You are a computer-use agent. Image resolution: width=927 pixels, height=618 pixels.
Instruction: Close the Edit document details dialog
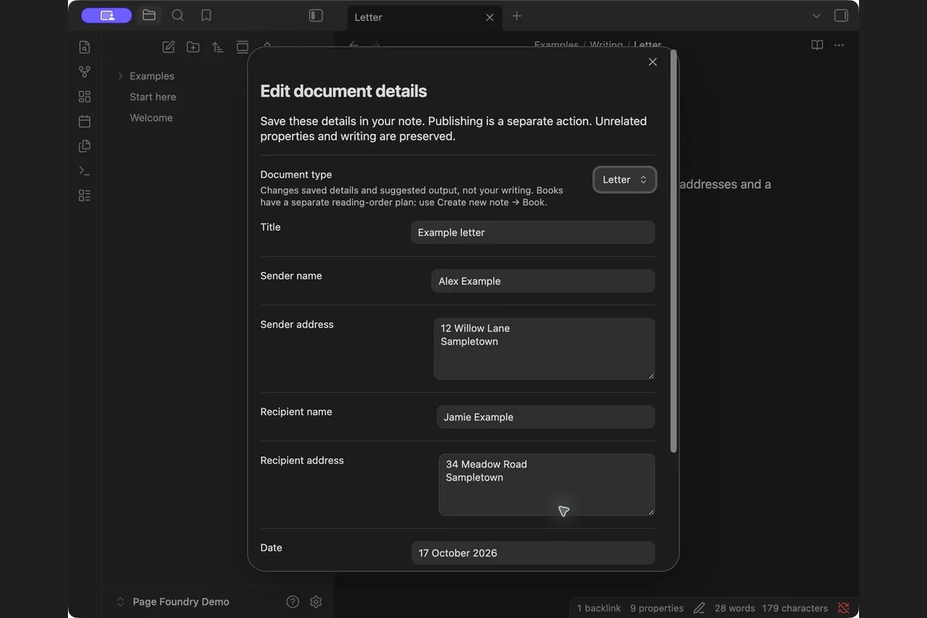pyautogui.click(x=653, y=62)
